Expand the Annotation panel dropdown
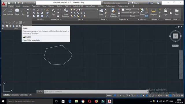185x104 pixels. [55, 19]
